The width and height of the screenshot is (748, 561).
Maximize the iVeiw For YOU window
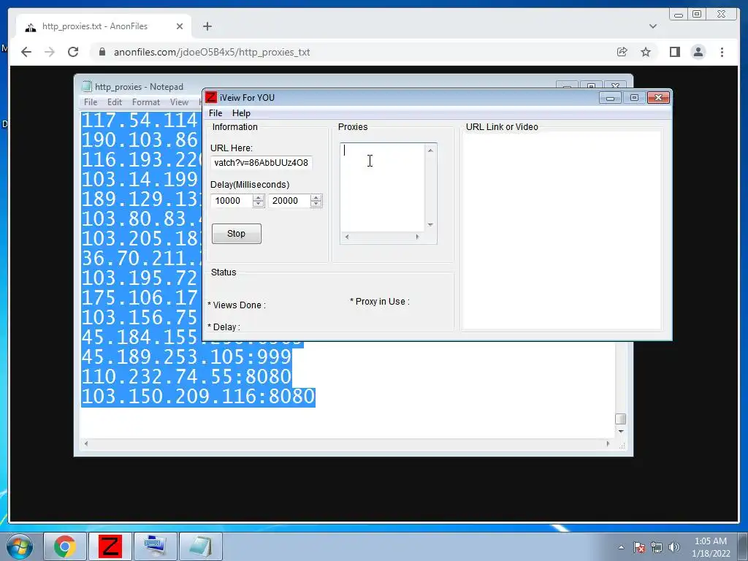pyautogui.click(x=634, y=98)
